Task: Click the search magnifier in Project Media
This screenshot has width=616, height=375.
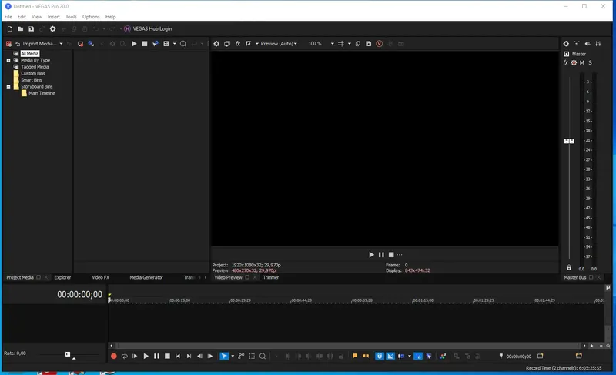Action: click(183, 44)
